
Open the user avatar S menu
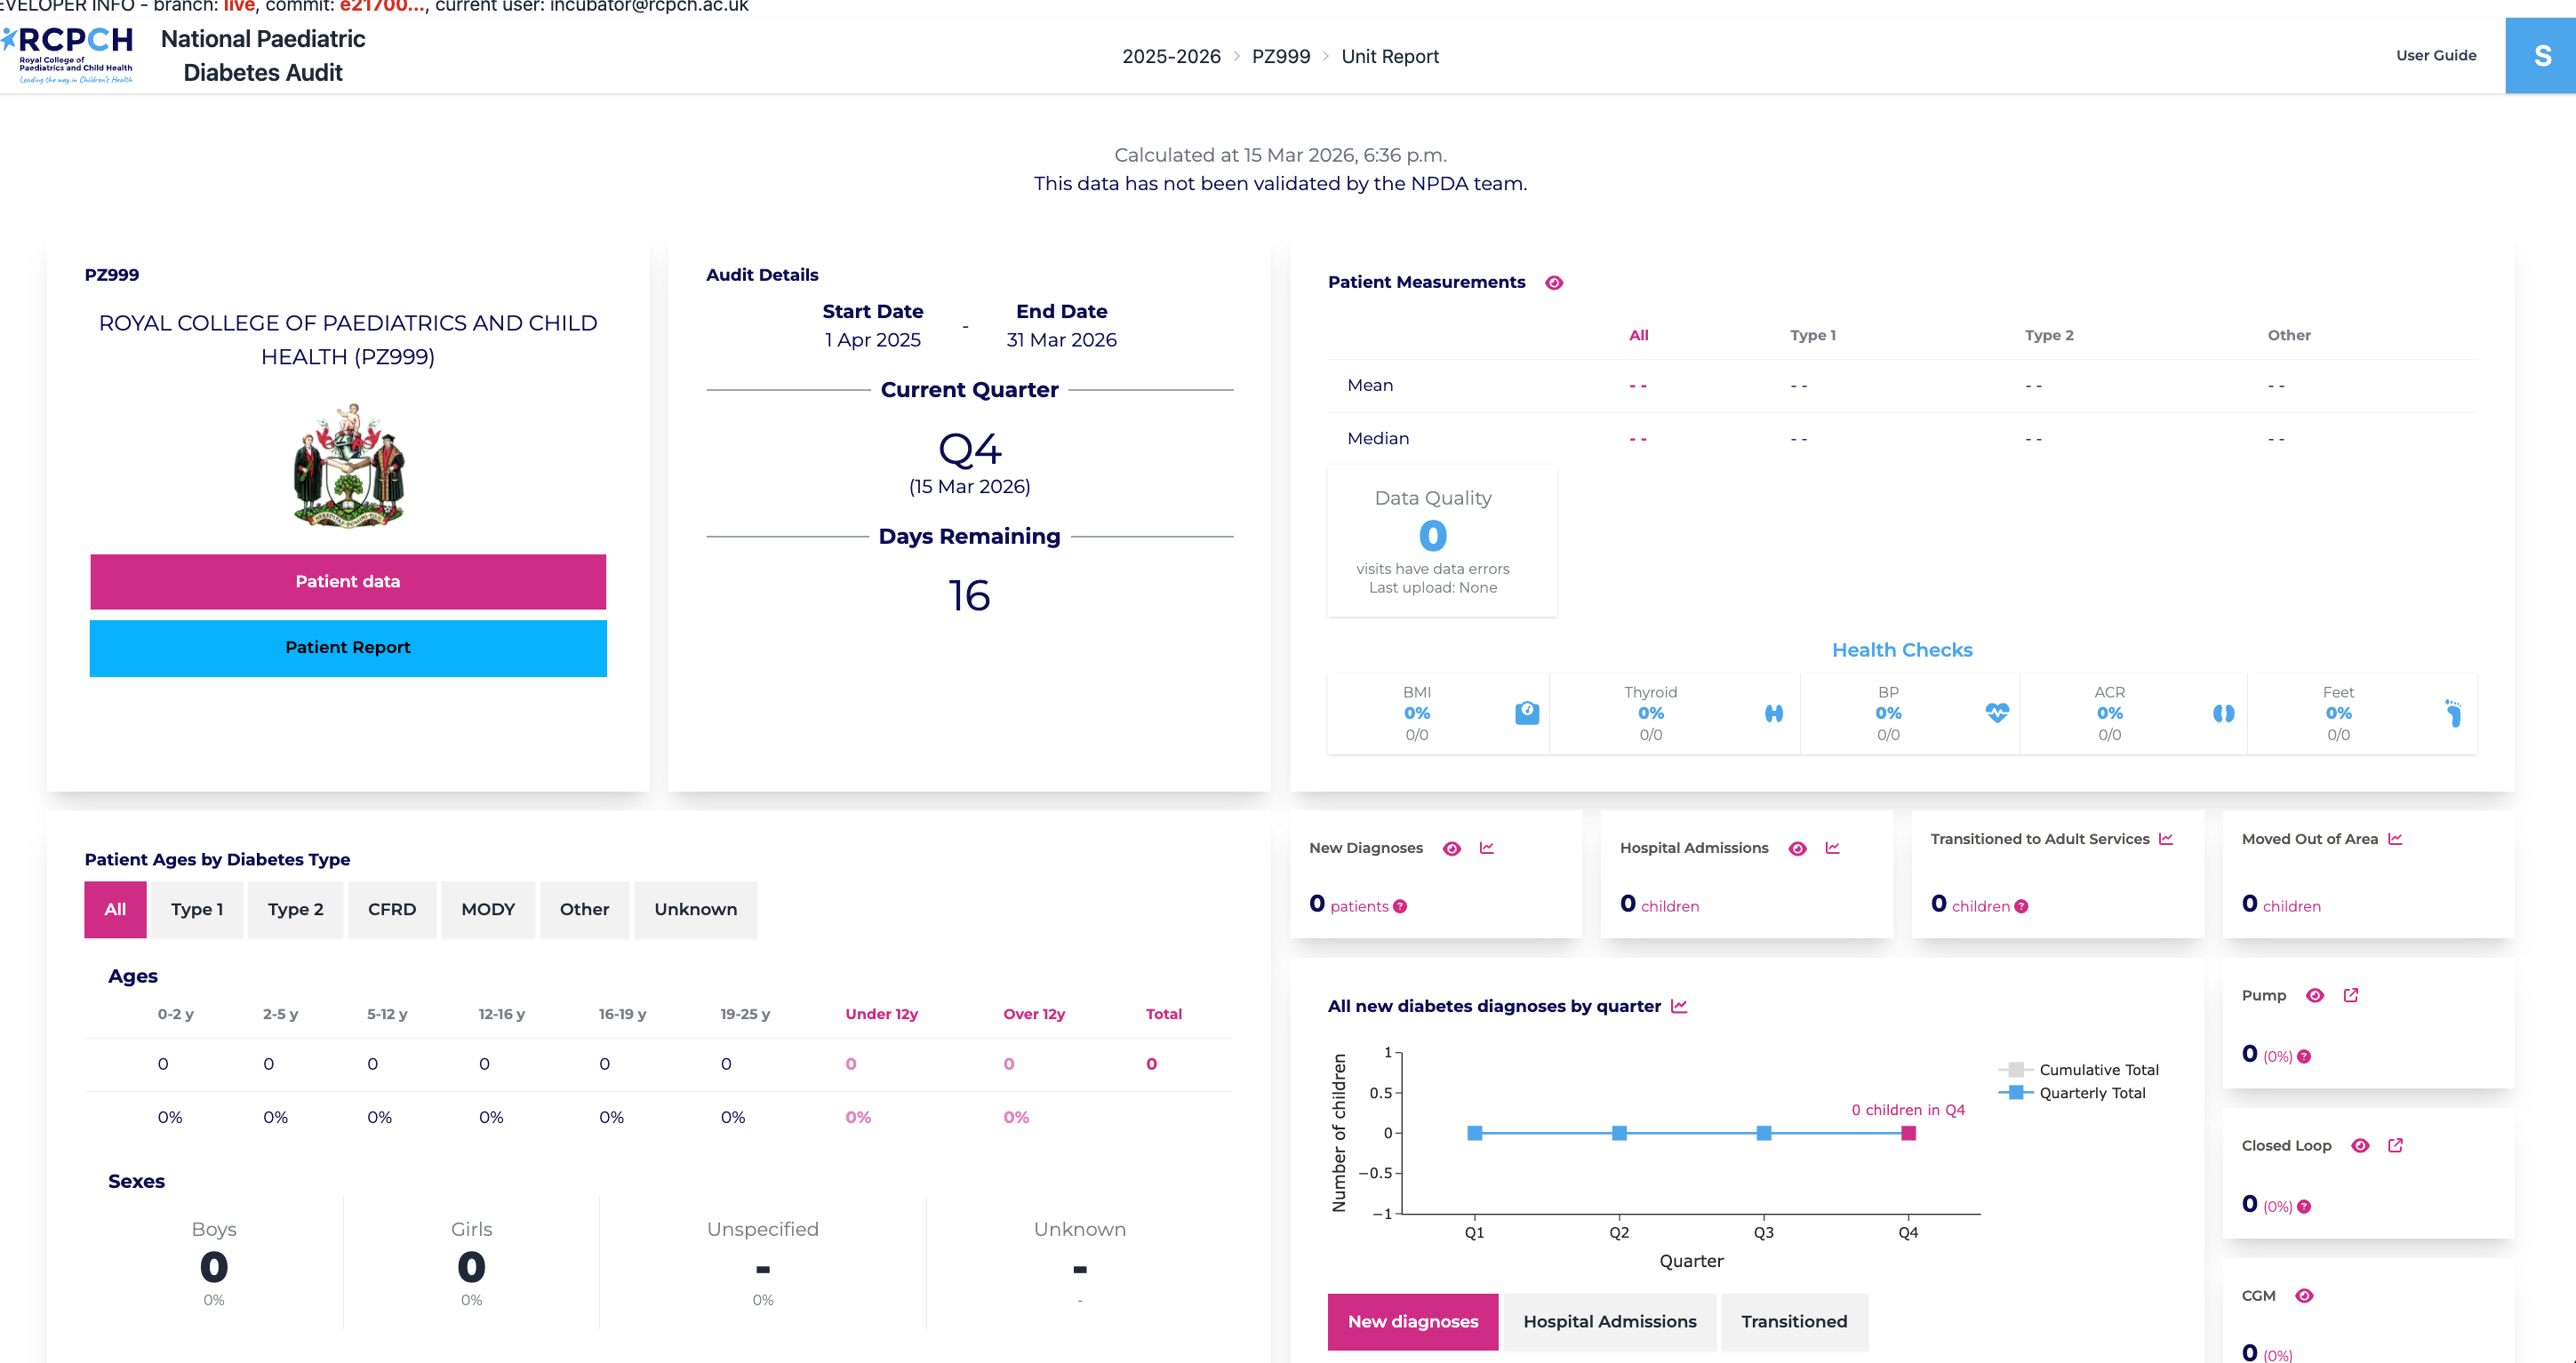coord(2540,56)
